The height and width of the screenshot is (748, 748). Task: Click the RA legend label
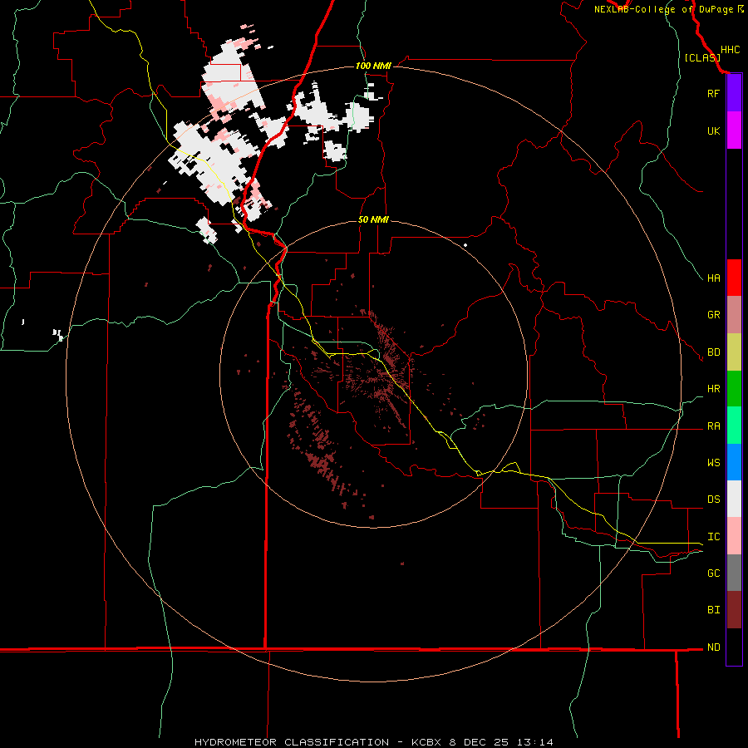coord(713,426)
